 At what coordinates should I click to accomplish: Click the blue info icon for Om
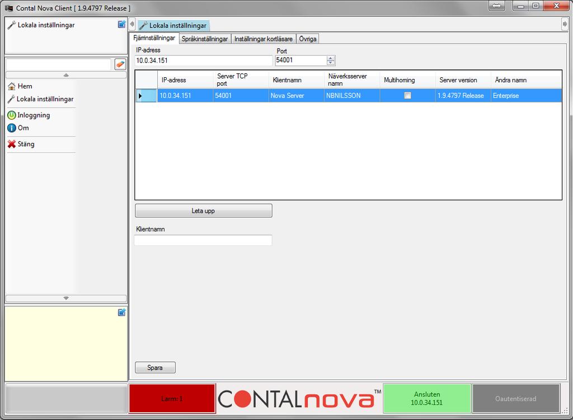point(12,128)
